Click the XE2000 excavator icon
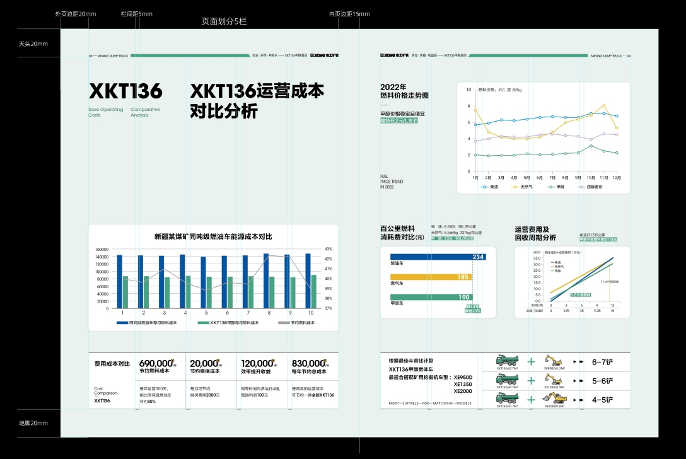Screen dimensions: 686x459 pos(553,398)
